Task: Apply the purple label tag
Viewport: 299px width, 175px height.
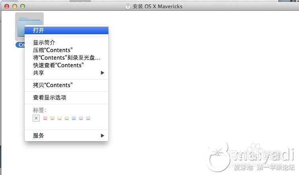Action: [81, 118]
